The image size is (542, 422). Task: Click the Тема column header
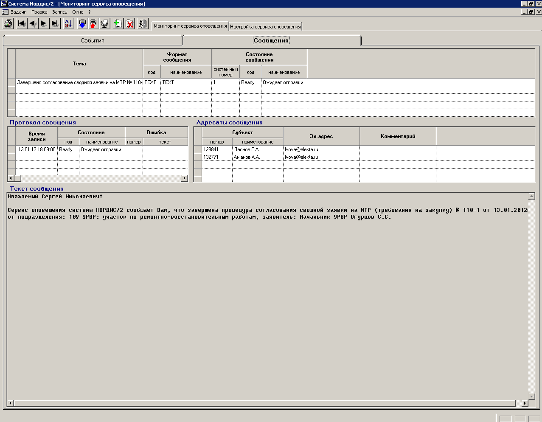[79, 64]
